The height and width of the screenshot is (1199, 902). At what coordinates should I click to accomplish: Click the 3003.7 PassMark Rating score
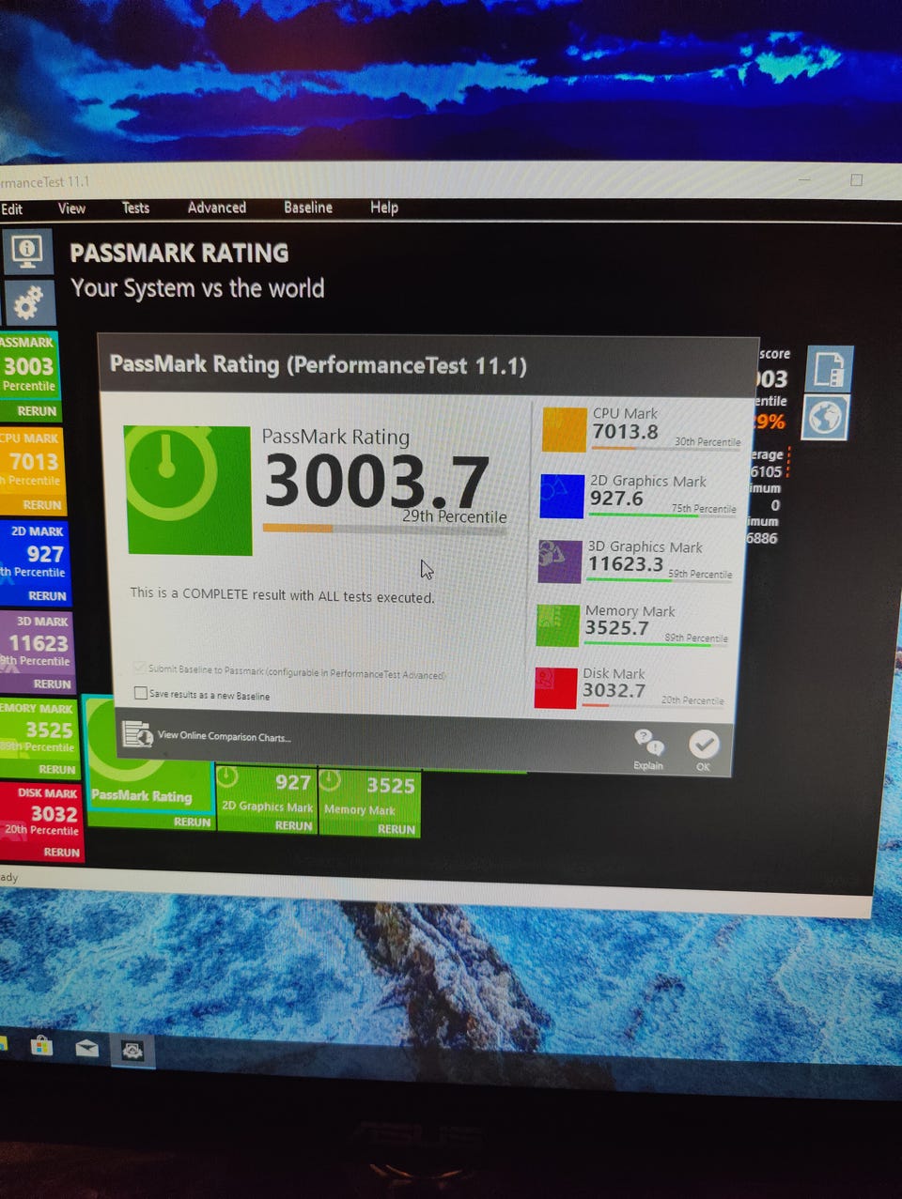[x=377, y=482]
